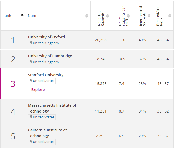Click United States under MIT

44,117
